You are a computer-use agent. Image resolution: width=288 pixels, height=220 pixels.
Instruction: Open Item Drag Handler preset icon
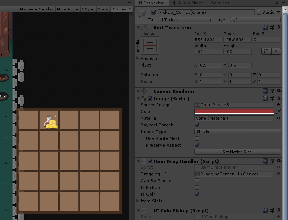coord(272,161)
